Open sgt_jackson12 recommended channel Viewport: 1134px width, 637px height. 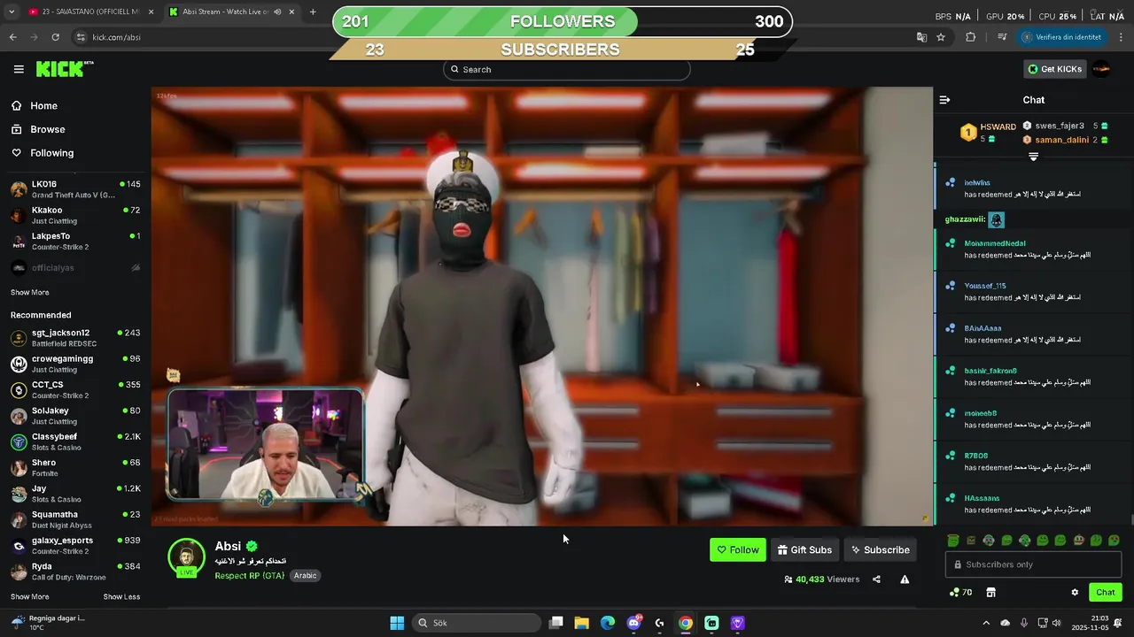[x=75, y=338]
